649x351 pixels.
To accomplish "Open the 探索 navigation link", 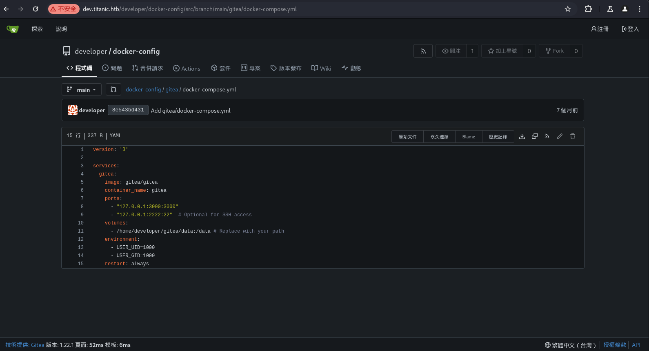I will (37, 29).
